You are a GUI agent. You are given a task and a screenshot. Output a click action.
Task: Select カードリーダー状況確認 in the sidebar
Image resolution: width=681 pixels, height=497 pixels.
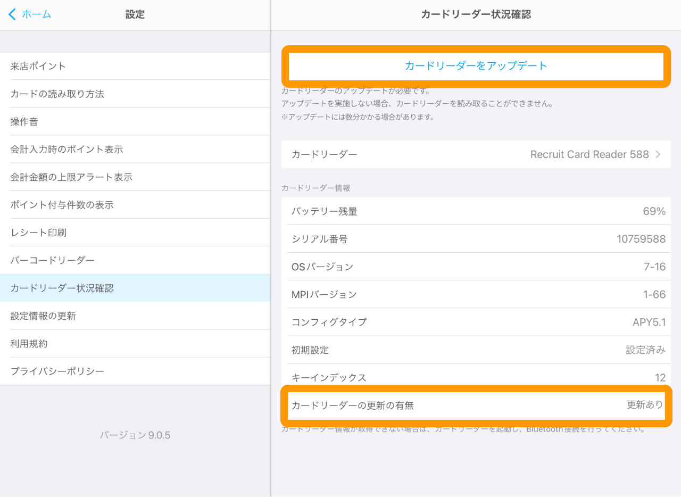click(x=135, y=288)
